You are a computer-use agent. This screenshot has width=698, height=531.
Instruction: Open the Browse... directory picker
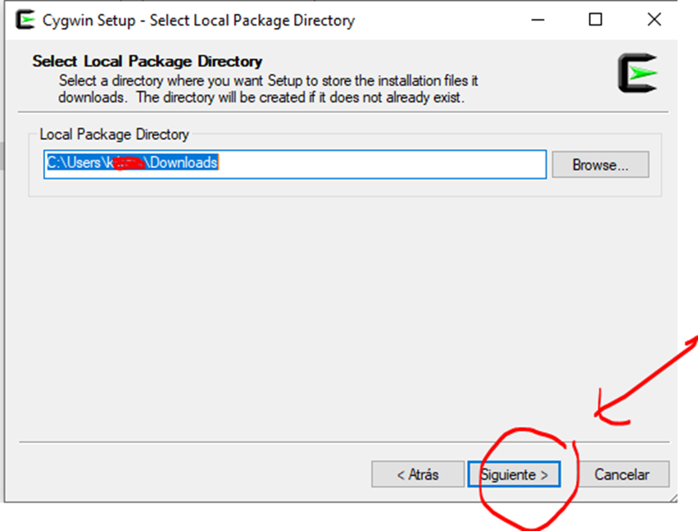[600, 165]
